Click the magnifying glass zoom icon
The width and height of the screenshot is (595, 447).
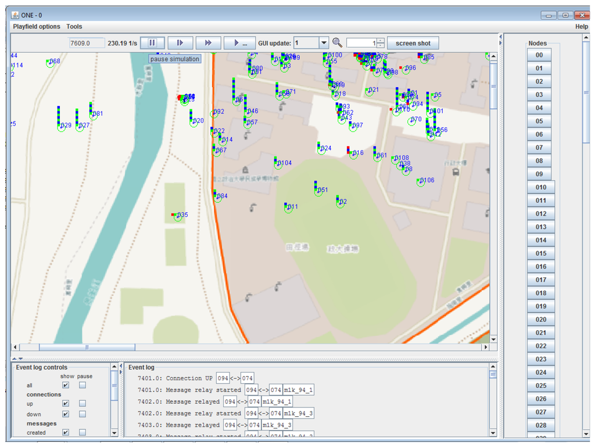coord(337,43)
